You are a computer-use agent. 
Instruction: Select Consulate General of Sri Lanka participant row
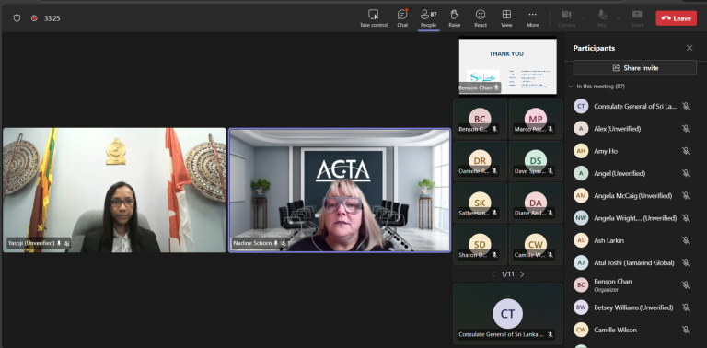pyautogui.click(x=635, y=107)
